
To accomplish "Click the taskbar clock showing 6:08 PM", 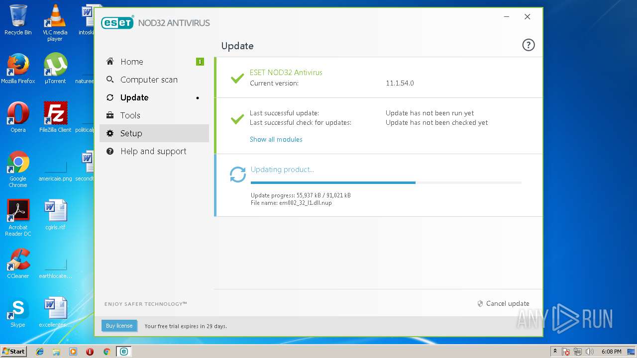I will [611, 352].
